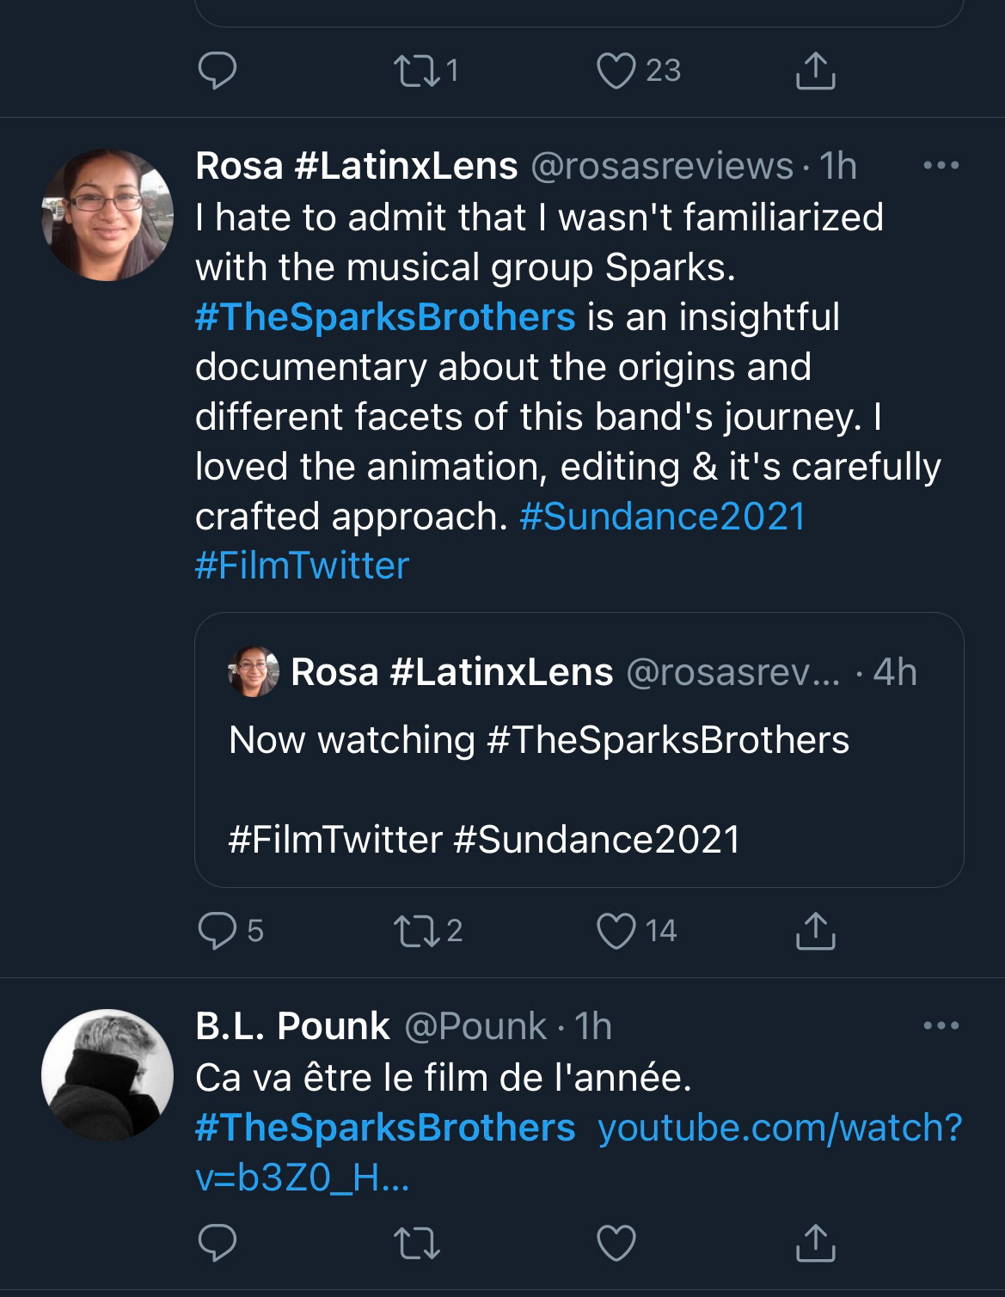Open the youtube.com/watch link in Pounk's tweet
Image resolution: width=1005 pixels, height=1297 pixels.
(x=779, y=1128)
